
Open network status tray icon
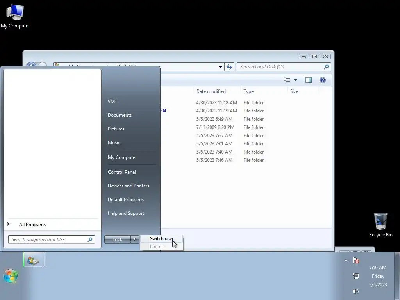tap(356, 276)
